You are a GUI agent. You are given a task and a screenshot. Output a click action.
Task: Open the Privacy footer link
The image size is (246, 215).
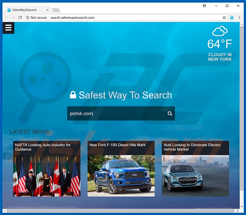pos(54,208)
